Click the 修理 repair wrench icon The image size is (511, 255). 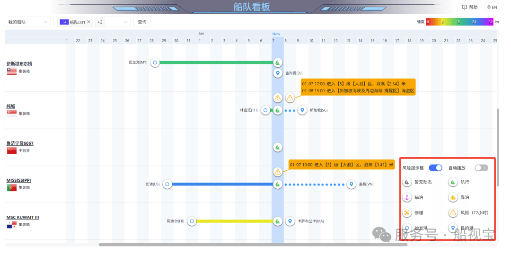pyautogui.click(x=406, y=212)
